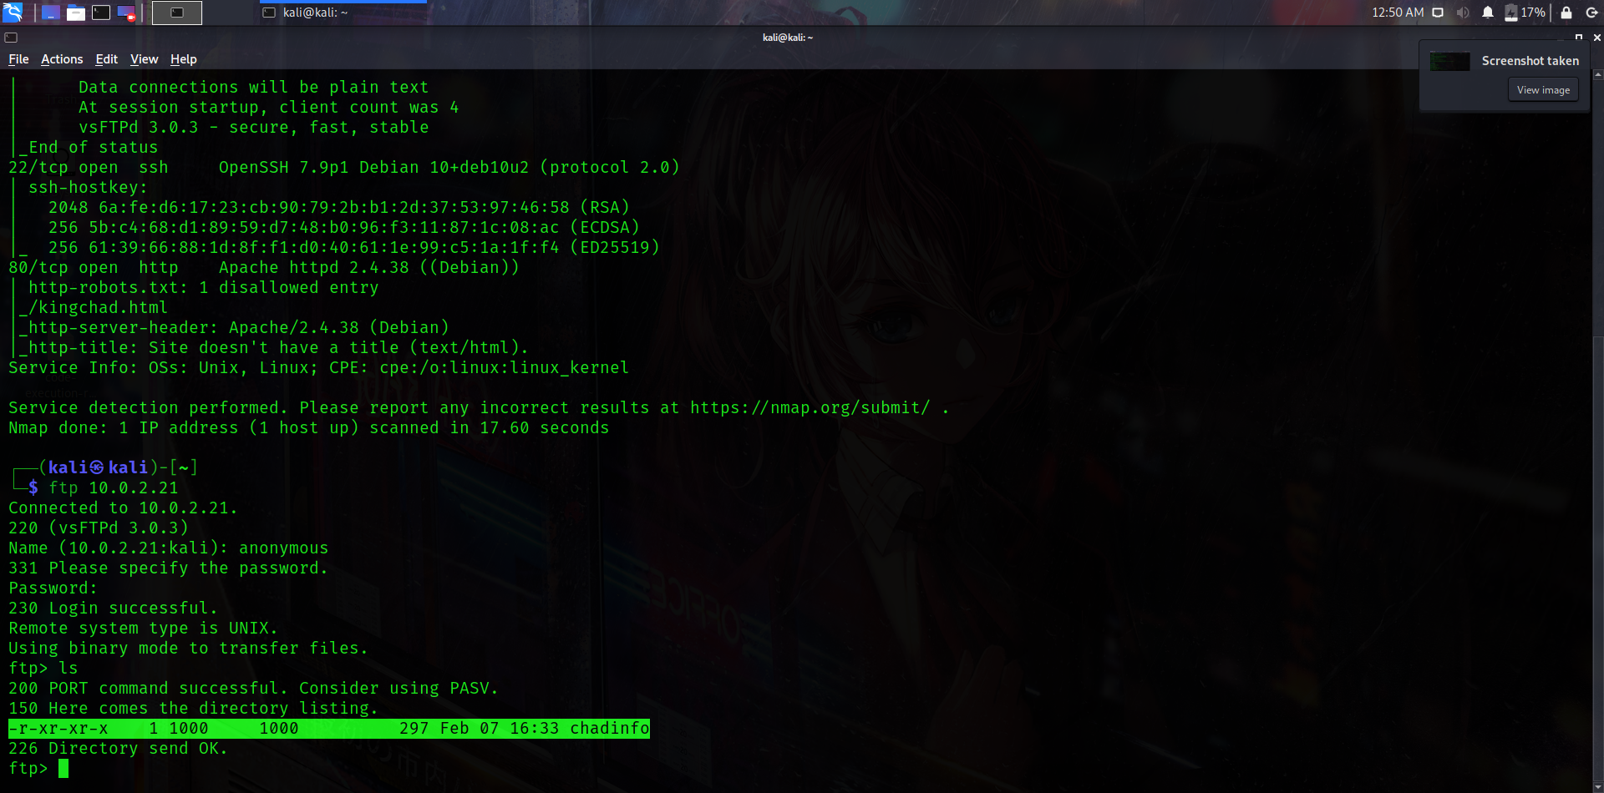Click the '22/tcp open ssh' line
1604x793 pixels.
coord(344,168)
